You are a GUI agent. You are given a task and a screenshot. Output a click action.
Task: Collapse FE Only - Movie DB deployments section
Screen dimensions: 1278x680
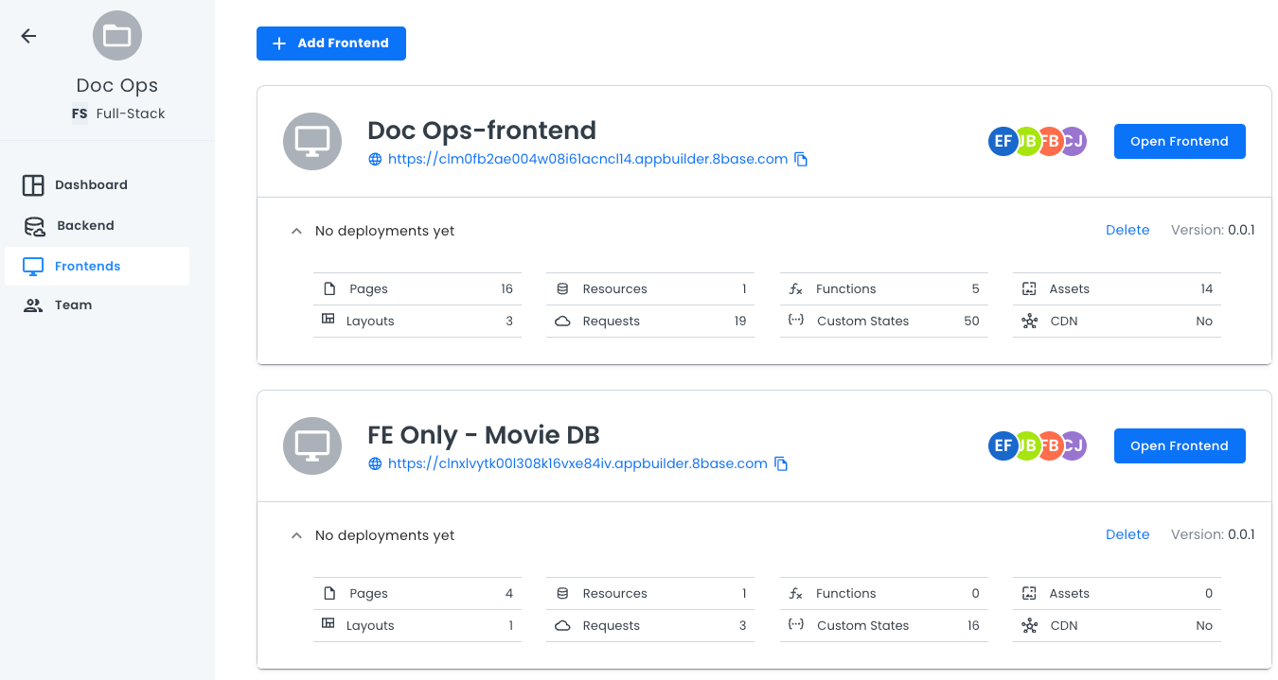(x=296, y=535)
